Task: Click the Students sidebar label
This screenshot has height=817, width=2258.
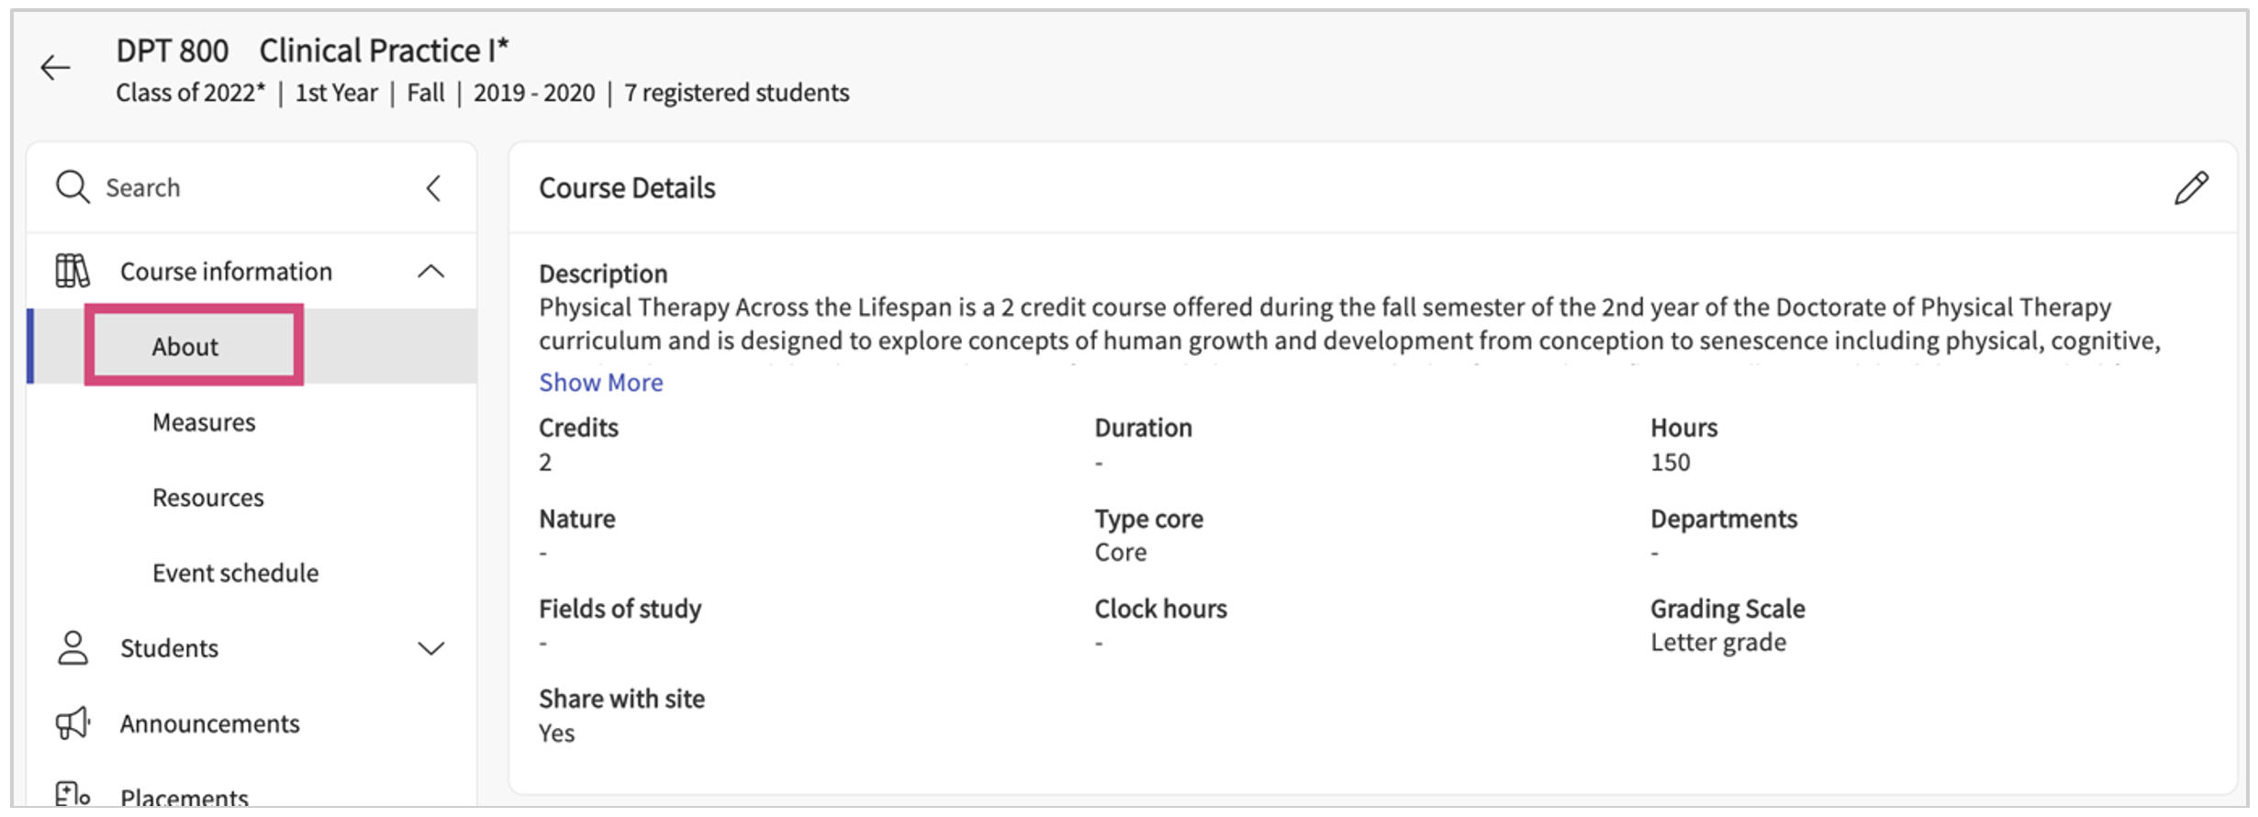Action: 170,648
